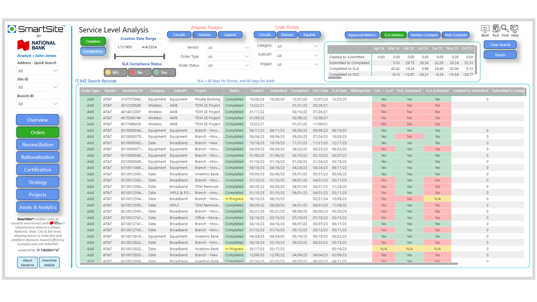Sort by the Inventory ID column header
537x302 pixels.
(133, 91)
